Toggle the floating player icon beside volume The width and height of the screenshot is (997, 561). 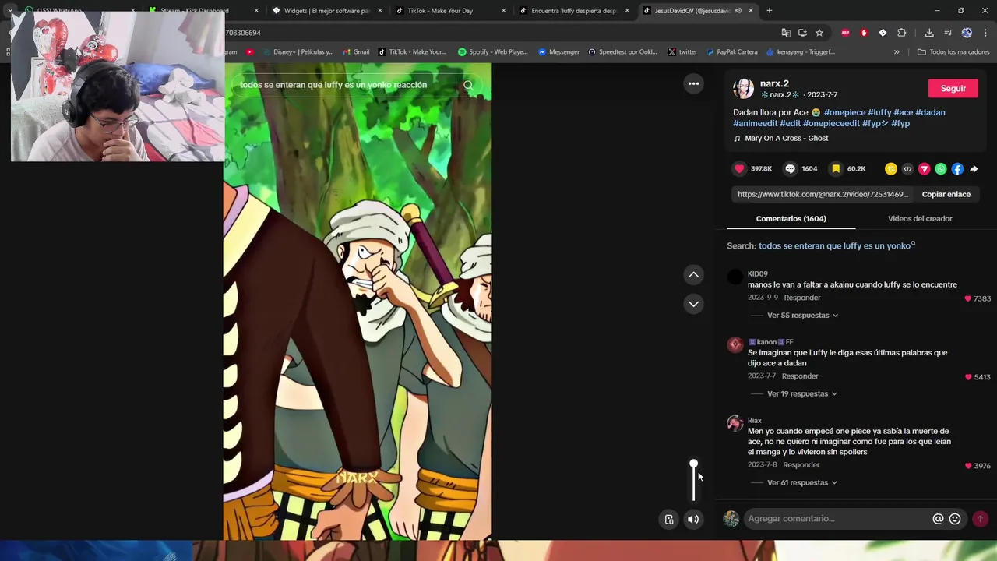(669, 520)
